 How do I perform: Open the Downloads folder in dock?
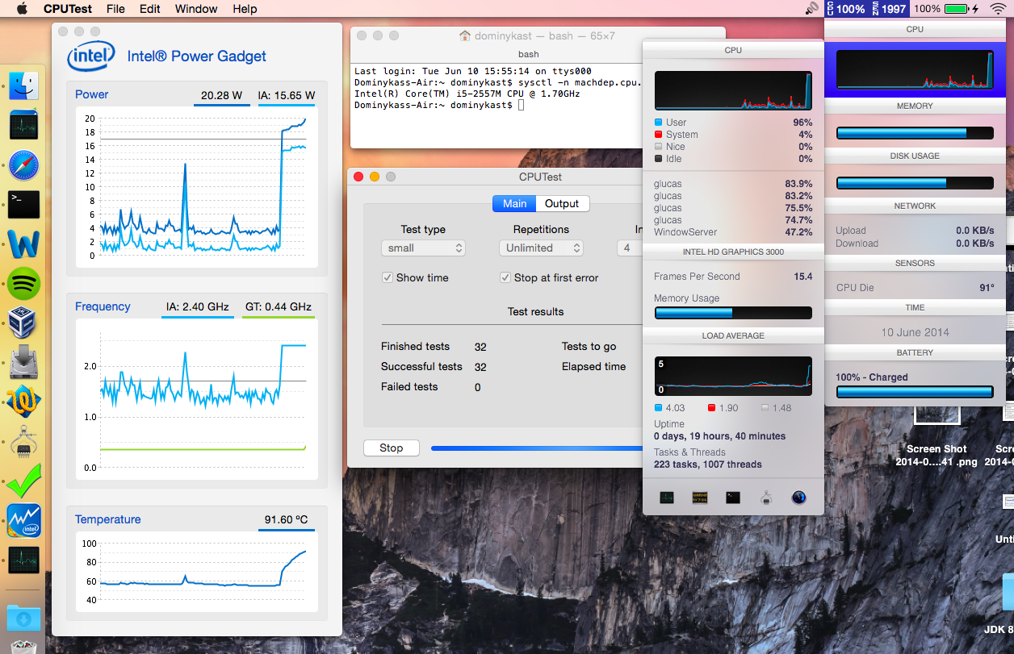pos(23,618)
